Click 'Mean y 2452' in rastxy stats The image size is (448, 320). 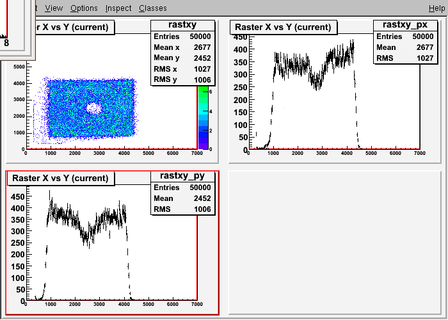click(x=182, y=58)
